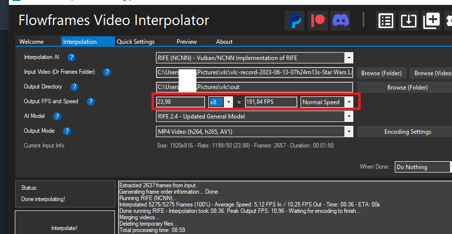
Task: Click help icon beside Output Directory
Action: [75, 87]
